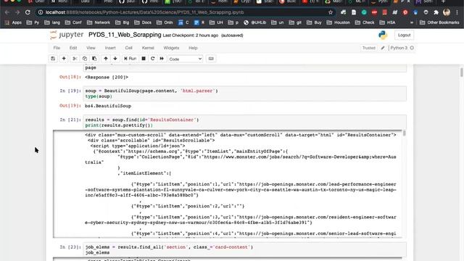Open the Houston bookmarks folder
This screenshot has height=261, width=464.
click(x=339, y=22)
